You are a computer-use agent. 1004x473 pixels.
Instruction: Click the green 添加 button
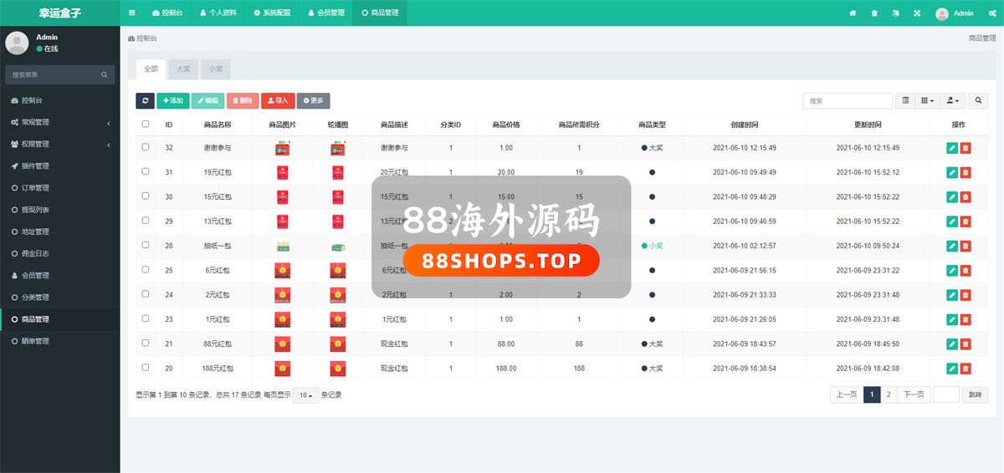[173, 100]
